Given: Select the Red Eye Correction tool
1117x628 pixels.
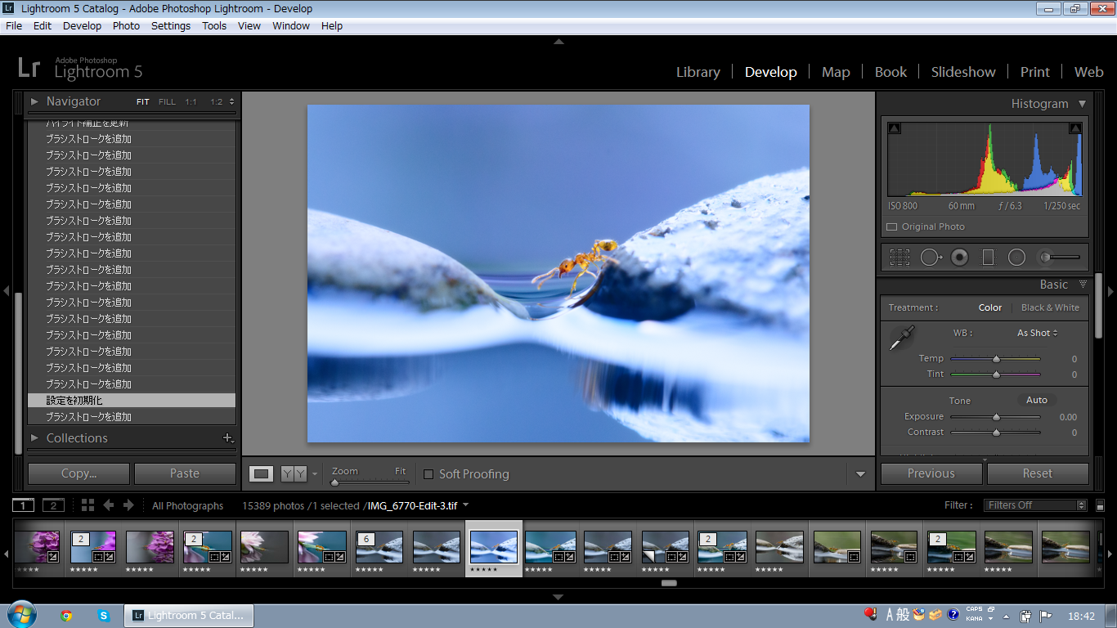Looking at the screenshot, I should point(960,258).
